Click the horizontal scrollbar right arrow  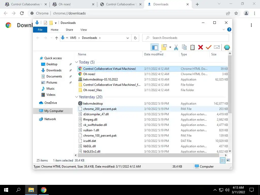pos(226,155)
